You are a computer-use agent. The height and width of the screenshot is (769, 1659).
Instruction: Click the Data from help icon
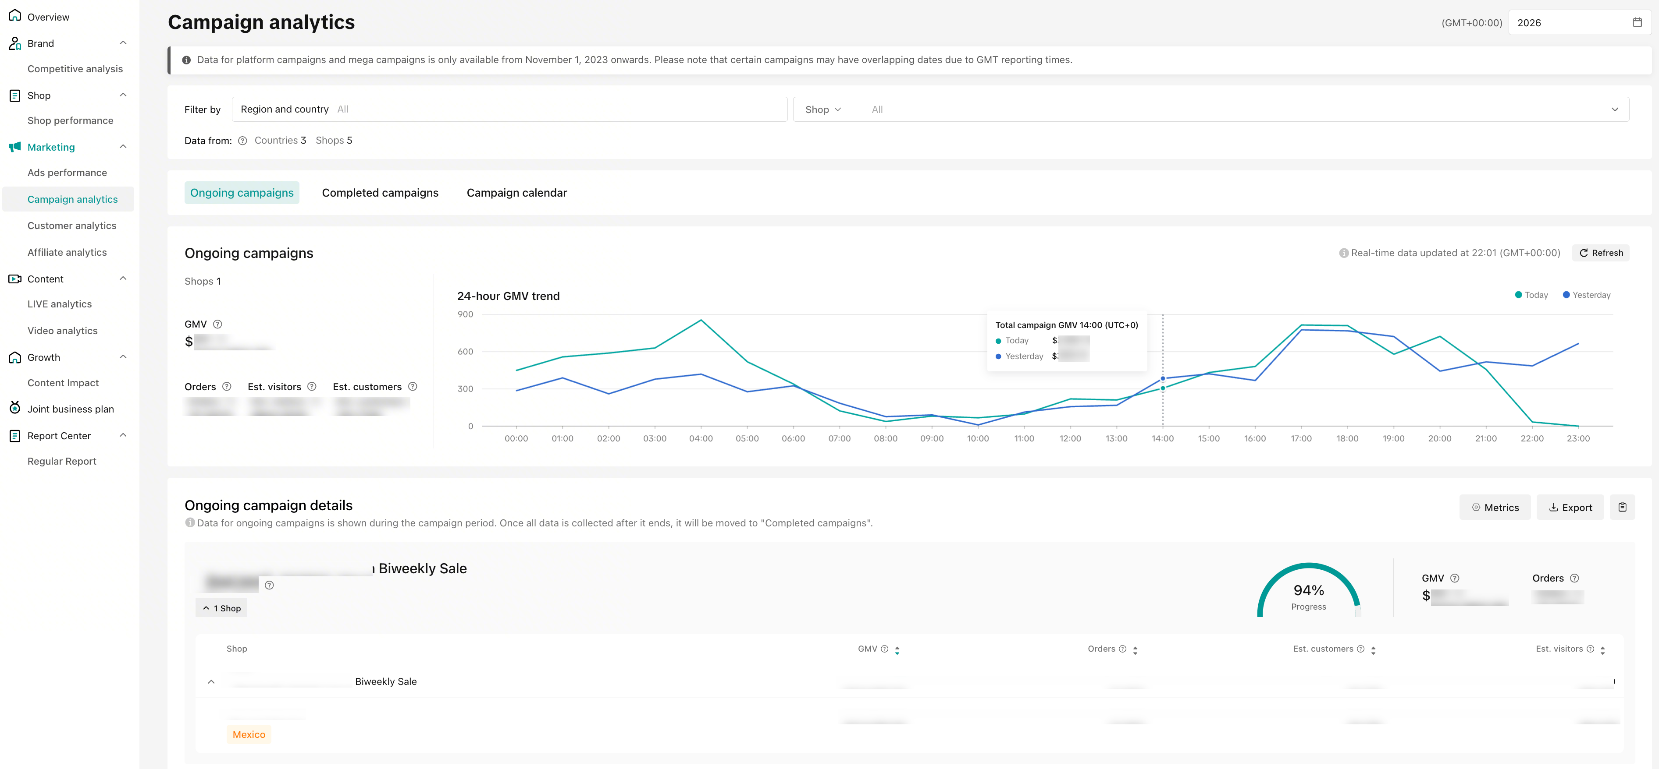click(x=242, y=141)
